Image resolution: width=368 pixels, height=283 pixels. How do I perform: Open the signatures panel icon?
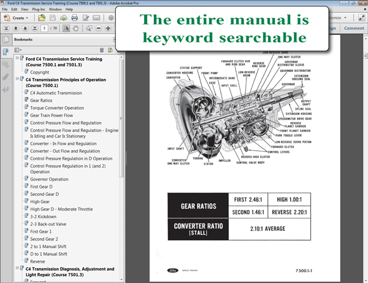point(6,89)
